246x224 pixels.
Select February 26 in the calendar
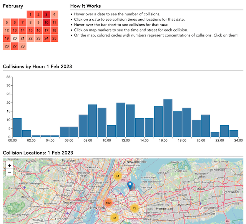click(x=7, y=46)
